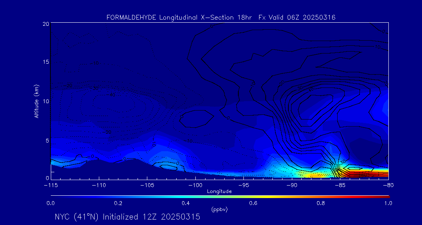The image size is (422, 225).
Task: Click the colorbar label 0.4
Action: (x=186, y=203)
